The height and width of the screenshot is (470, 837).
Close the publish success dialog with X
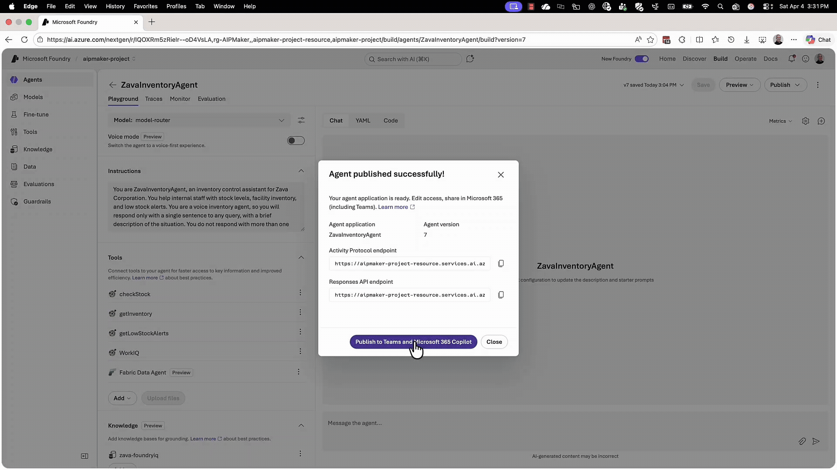501,175
